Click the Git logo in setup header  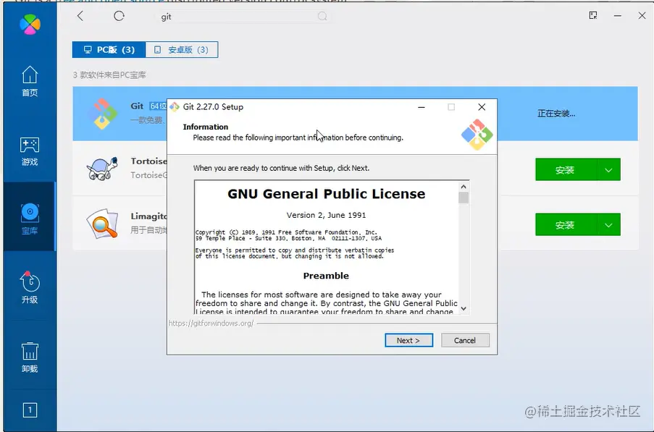coord(477,135)
